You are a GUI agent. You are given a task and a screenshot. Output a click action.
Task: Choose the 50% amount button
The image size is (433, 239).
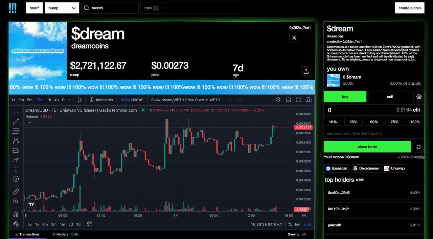(x=374, y=122)
